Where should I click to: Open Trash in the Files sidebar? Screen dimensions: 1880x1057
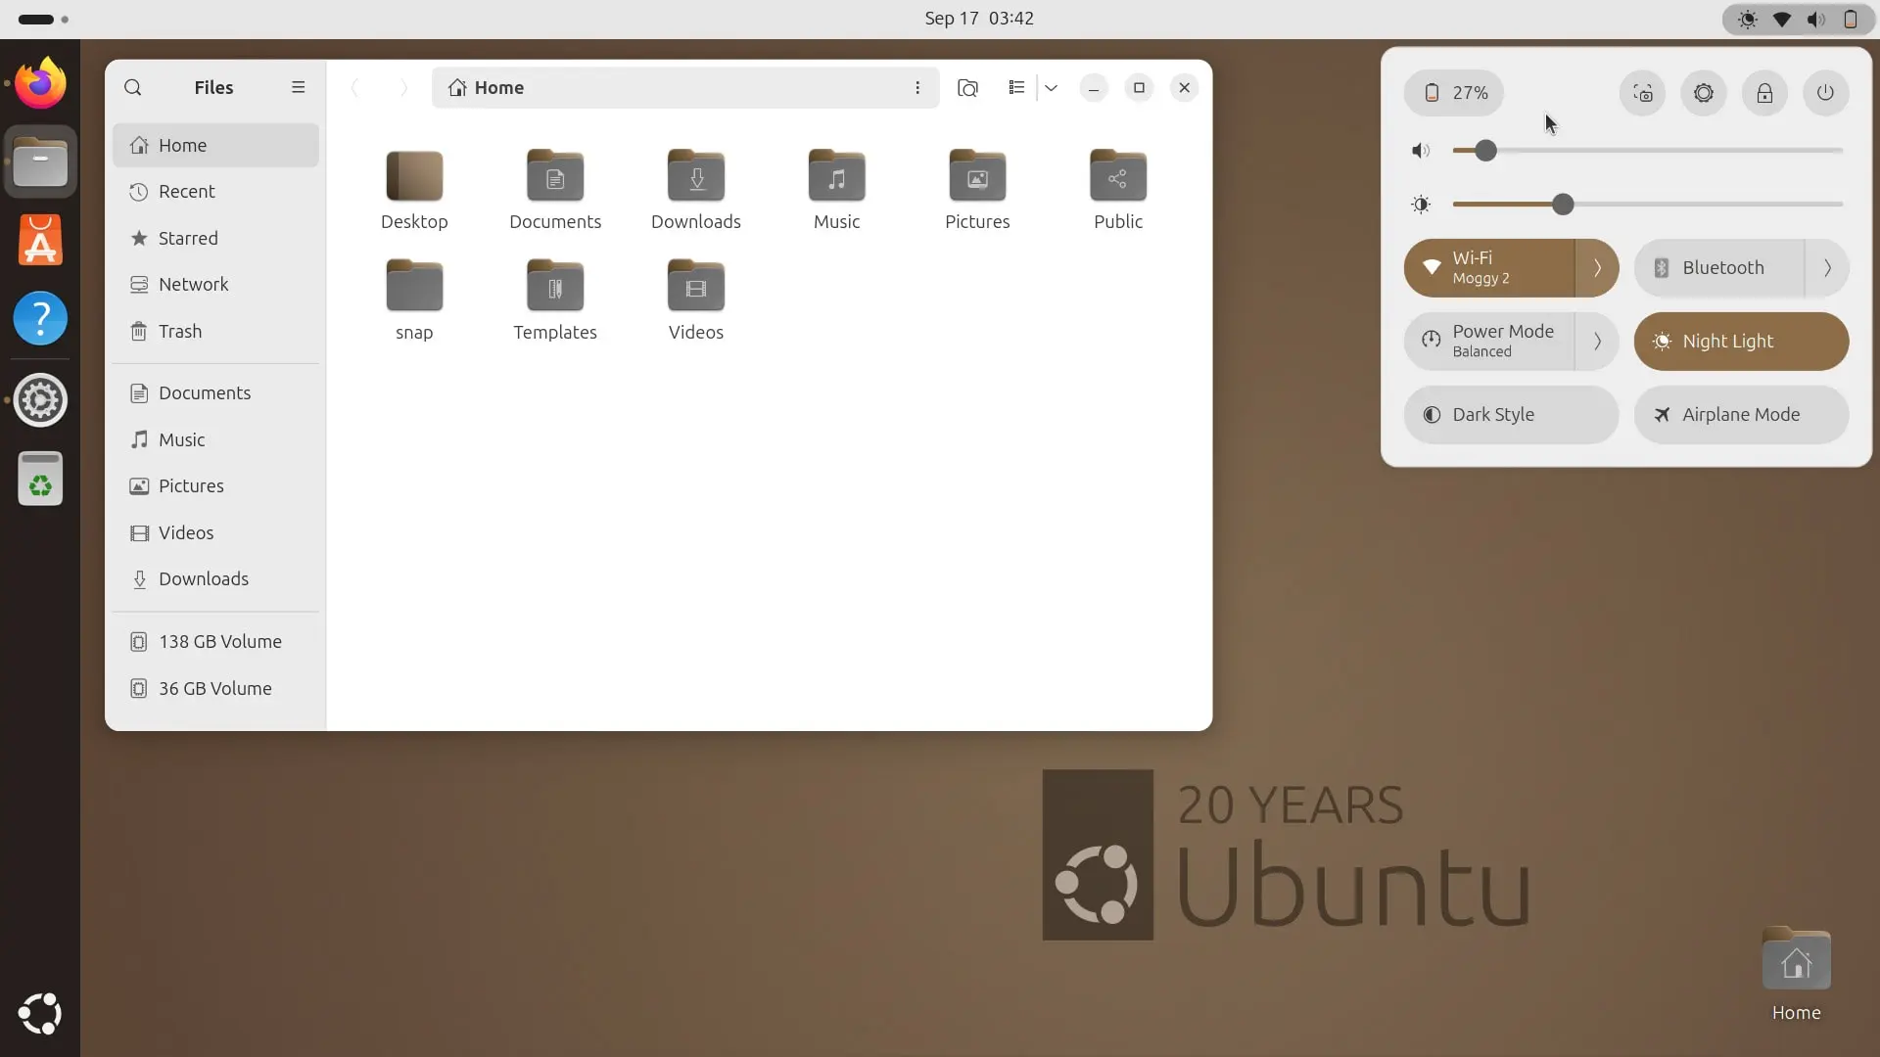coord(215,332)
